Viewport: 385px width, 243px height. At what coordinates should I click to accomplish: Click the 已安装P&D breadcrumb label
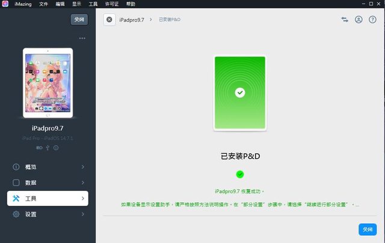[170, 20]
